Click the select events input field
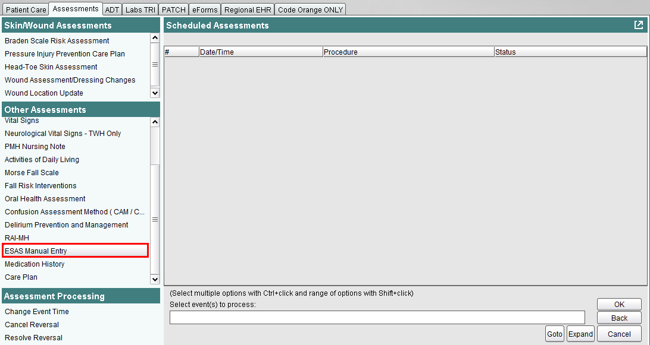 click(377, 318)
